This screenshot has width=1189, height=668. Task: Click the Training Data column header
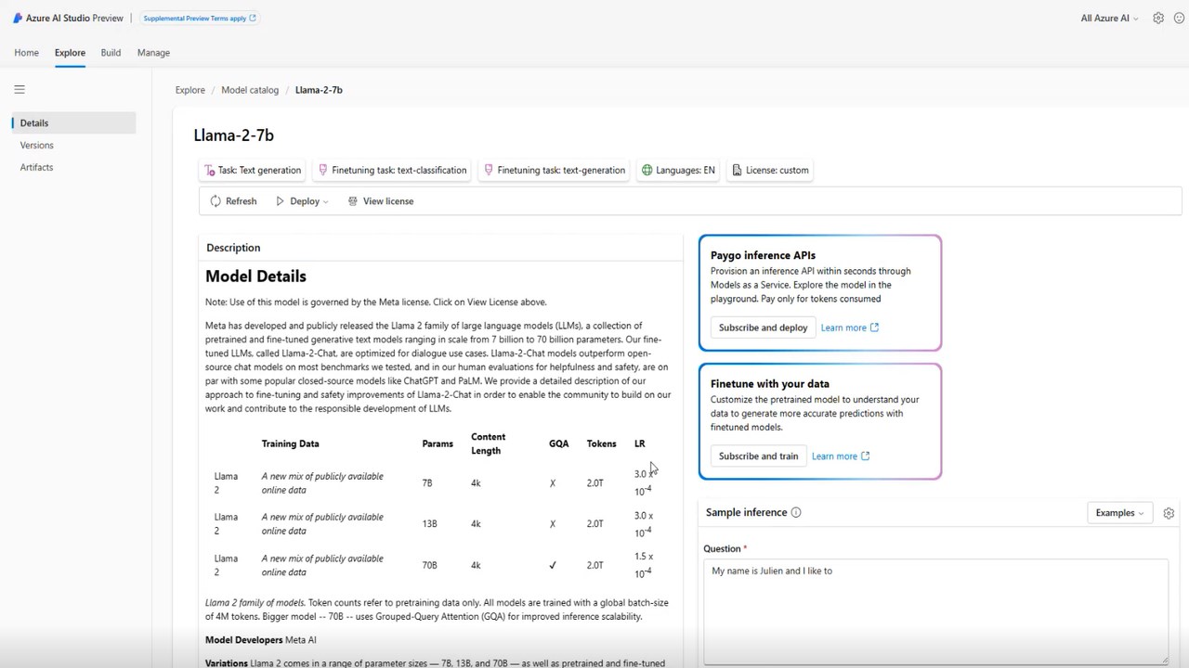pos(290,443)
